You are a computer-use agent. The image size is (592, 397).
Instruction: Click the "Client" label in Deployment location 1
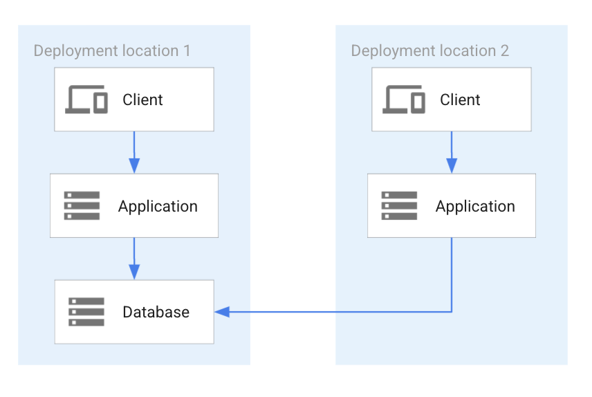point(142,100)
